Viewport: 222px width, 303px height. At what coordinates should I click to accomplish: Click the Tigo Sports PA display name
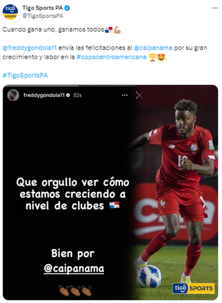tap(43, 8)
